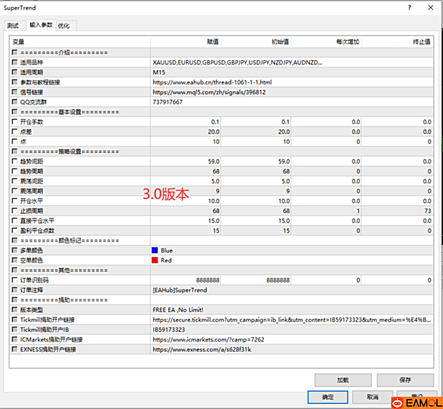The height and width of the screenshot is (409, 443).
Task: Click the 0.1 value of 开仓手数
Action: (x=215, y=122)
